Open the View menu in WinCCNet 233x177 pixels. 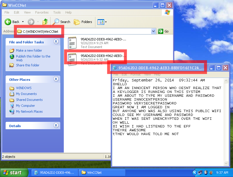(x=27, y=12)
